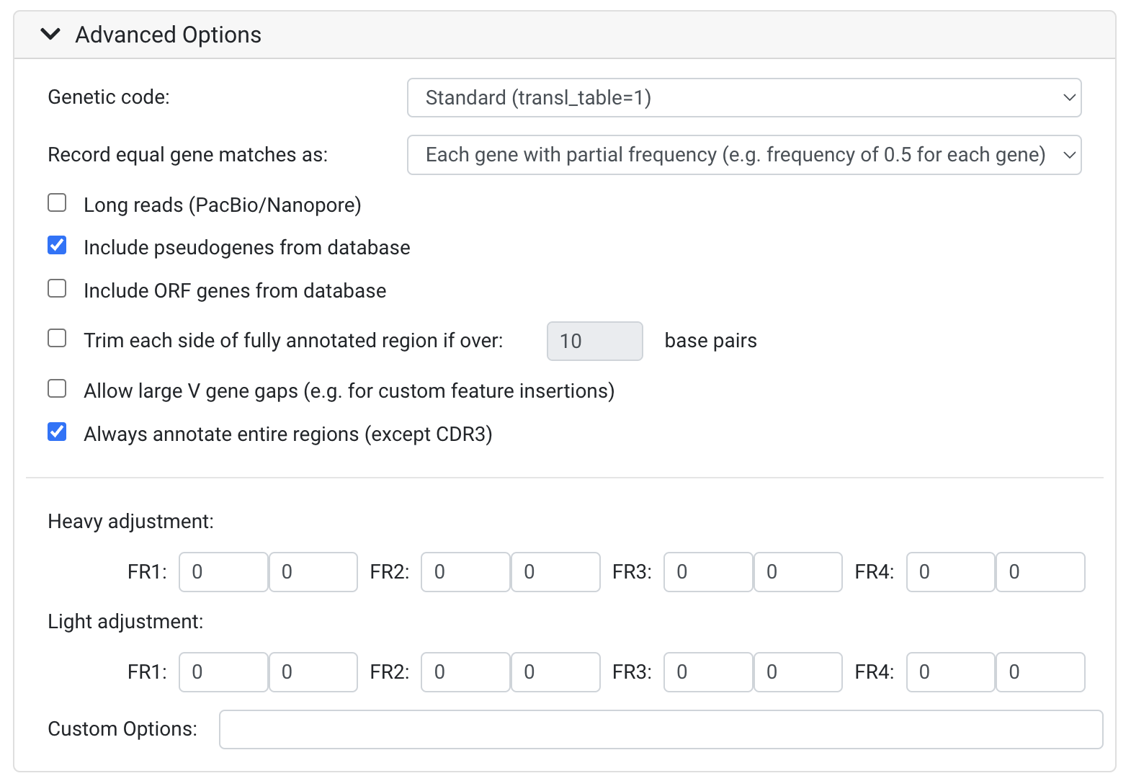Click the Advanced Options header title
1131x781 pixels.
(168, 35)
